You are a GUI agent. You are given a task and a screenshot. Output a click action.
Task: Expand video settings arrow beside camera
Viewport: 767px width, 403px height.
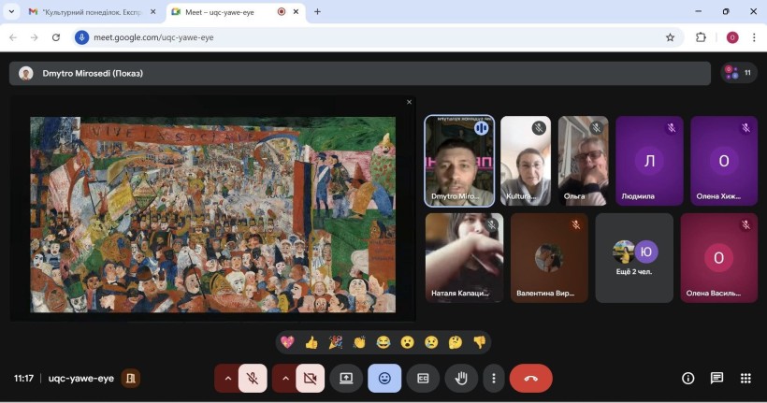tap(284, 378)
